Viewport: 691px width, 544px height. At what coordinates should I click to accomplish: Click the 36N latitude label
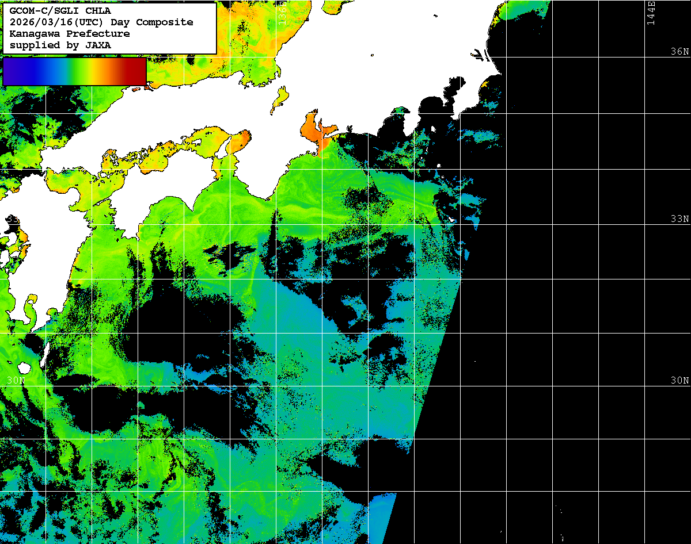679,51
